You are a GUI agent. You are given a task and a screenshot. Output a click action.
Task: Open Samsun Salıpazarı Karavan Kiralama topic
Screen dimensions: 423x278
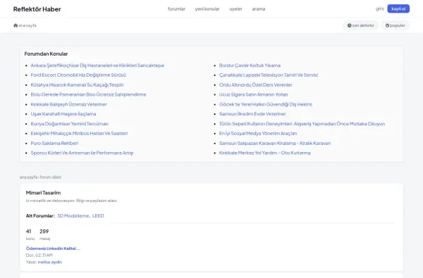(x=275, y=144)
